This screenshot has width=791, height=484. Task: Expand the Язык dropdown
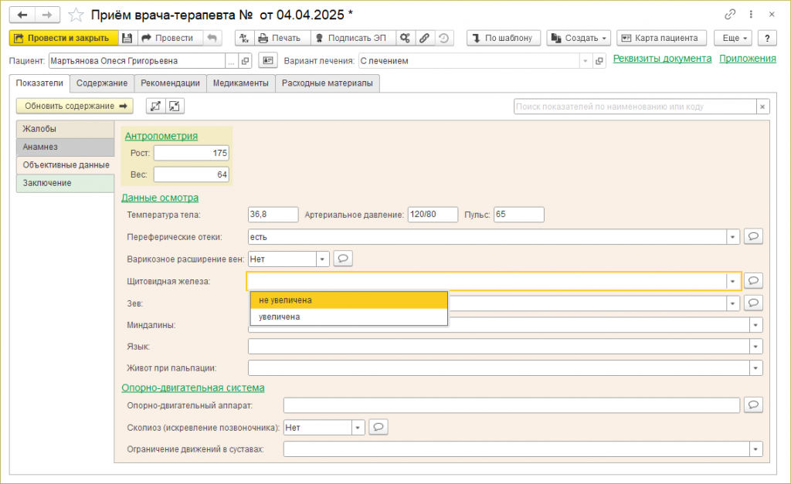tap(755, 347)
